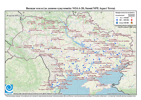Click the small red dot legend symbol
The width and height of the screenshot is (141, 100).
pyautogui.click(x=132, y=18)
